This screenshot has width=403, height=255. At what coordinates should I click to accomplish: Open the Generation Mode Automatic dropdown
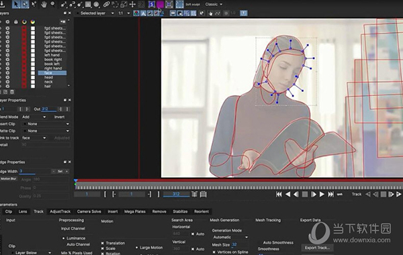click(x=230, y=238)
